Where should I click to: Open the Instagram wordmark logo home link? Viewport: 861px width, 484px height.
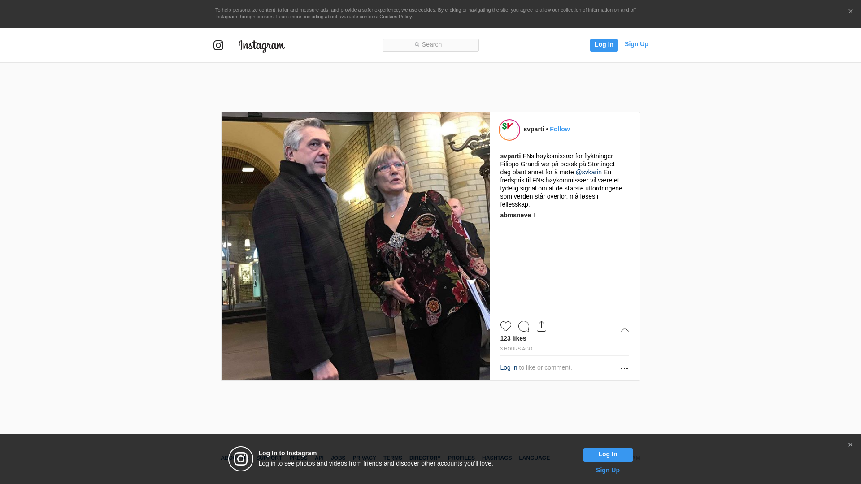261,46
